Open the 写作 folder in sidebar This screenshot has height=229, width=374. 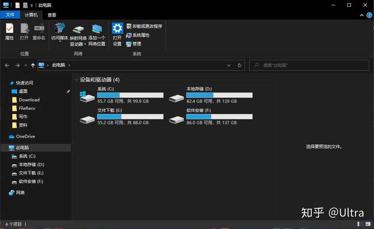(23, 117)
